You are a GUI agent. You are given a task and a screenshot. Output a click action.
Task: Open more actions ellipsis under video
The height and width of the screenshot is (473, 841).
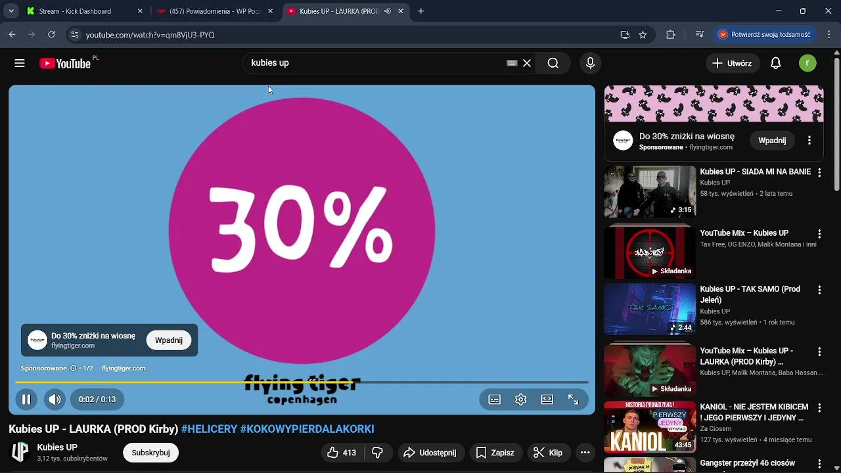(x=585, y=452)
